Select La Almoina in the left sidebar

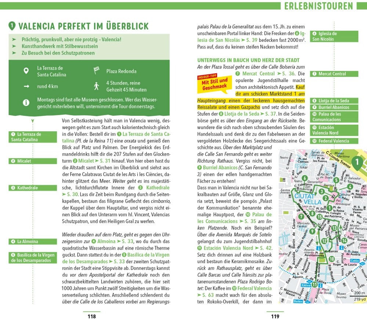33,242
